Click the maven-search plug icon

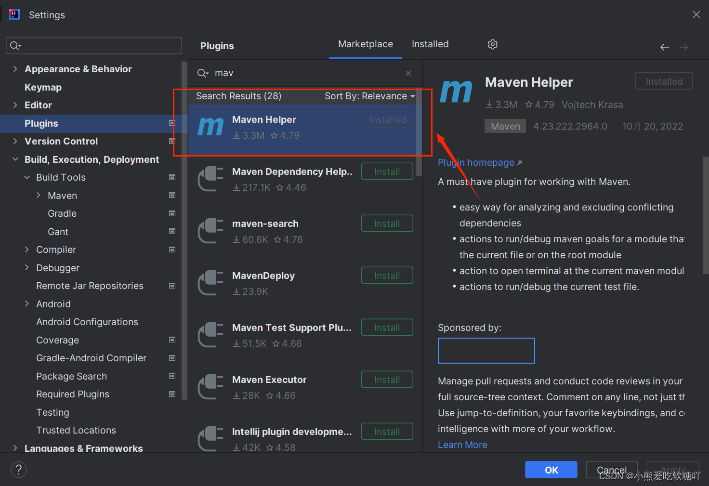point(210,231)
